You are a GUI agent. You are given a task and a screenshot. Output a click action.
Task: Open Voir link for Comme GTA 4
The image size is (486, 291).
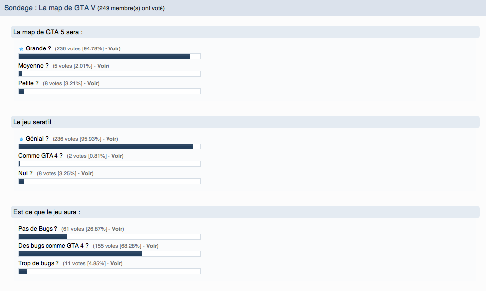117,156
